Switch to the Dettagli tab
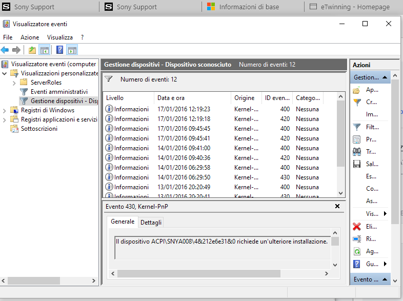The image size is (403, 301). click(151, 222)
